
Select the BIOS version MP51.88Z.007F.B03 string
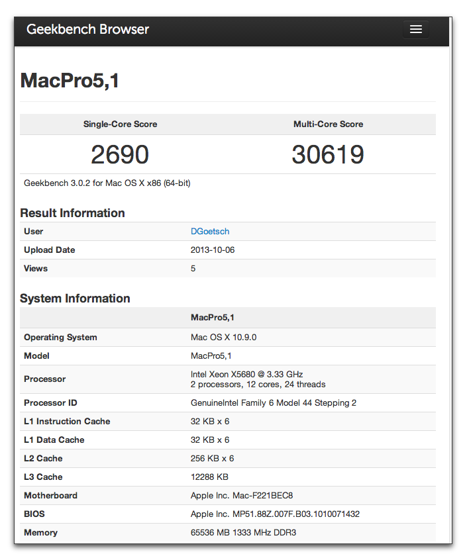[x=275, y=514]
